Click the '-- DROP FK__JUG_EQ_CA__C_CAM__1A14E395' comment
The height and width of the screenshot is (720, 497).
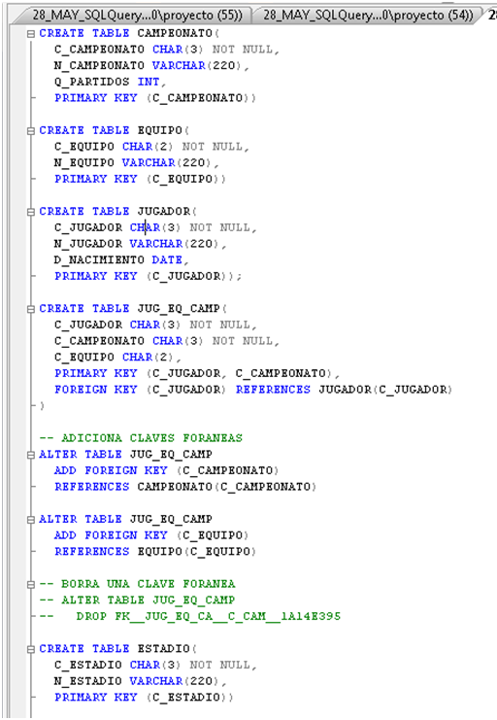(189, 616)
